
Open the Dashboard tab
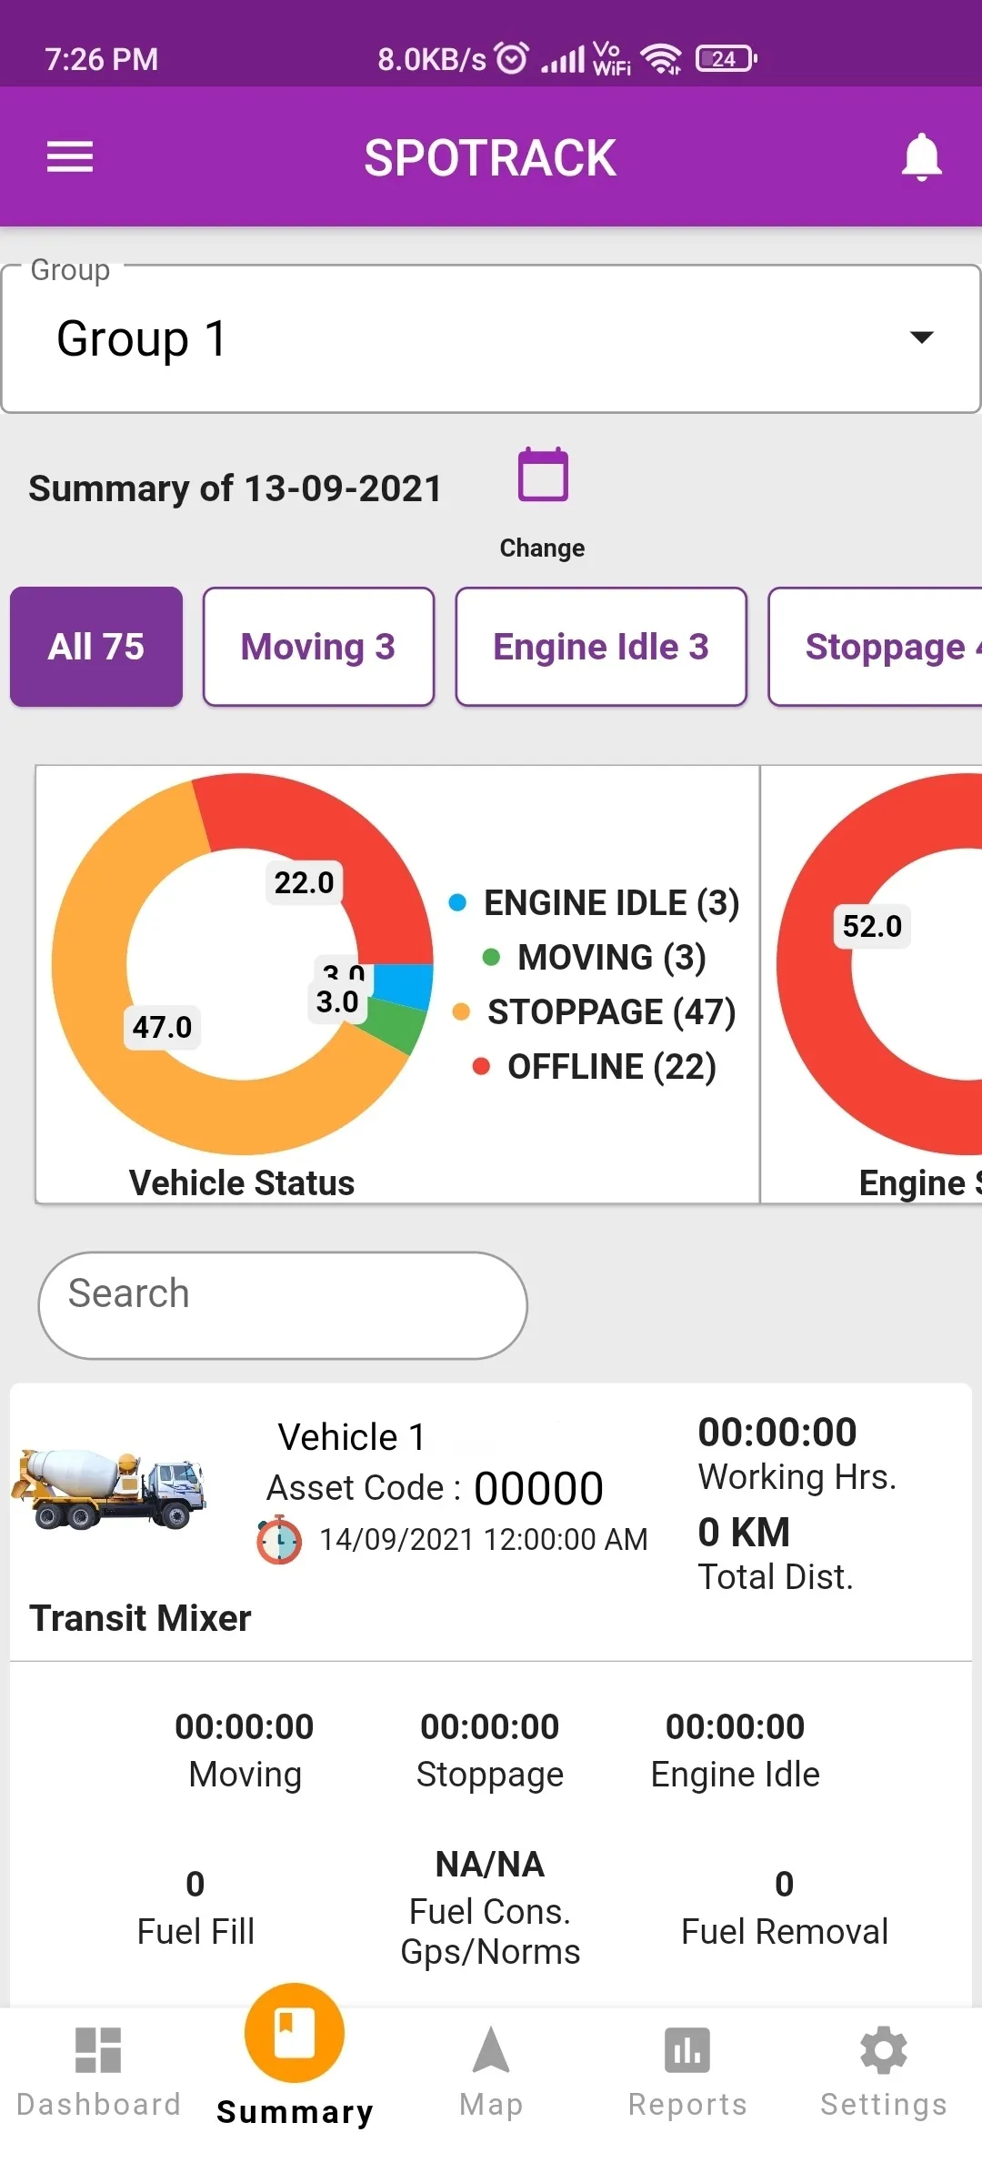[98, 2072]
